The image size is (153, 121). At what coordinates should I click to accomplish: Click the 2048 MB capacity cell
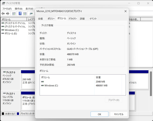pyautogui.click(x=100, y=81)
